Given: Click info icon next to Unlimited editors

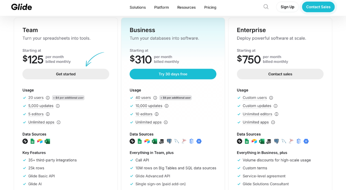Looking at the screenshot, I should (276, 114).
